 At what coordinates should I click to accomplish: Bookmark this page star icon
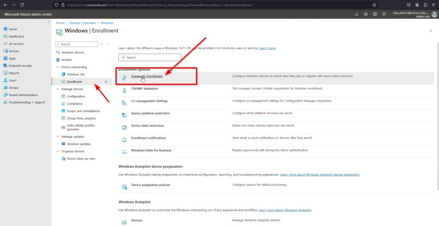(374, 5)
